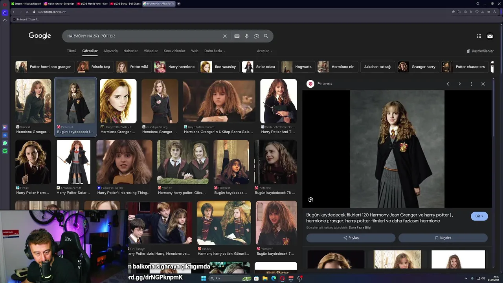The image size is (503, 283).
Task: Open the on-screen keyboard icon in search box
Action: click(237, 36)
